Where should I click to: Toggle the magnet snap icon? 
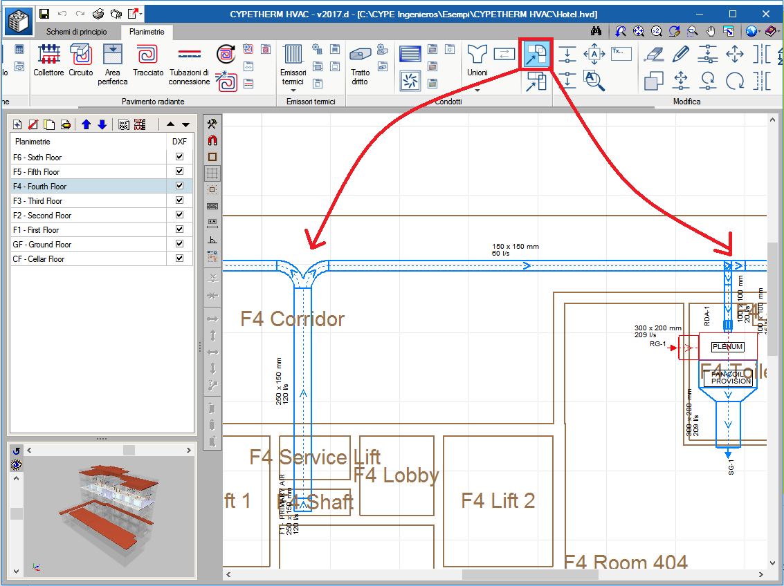pos(212,140)
